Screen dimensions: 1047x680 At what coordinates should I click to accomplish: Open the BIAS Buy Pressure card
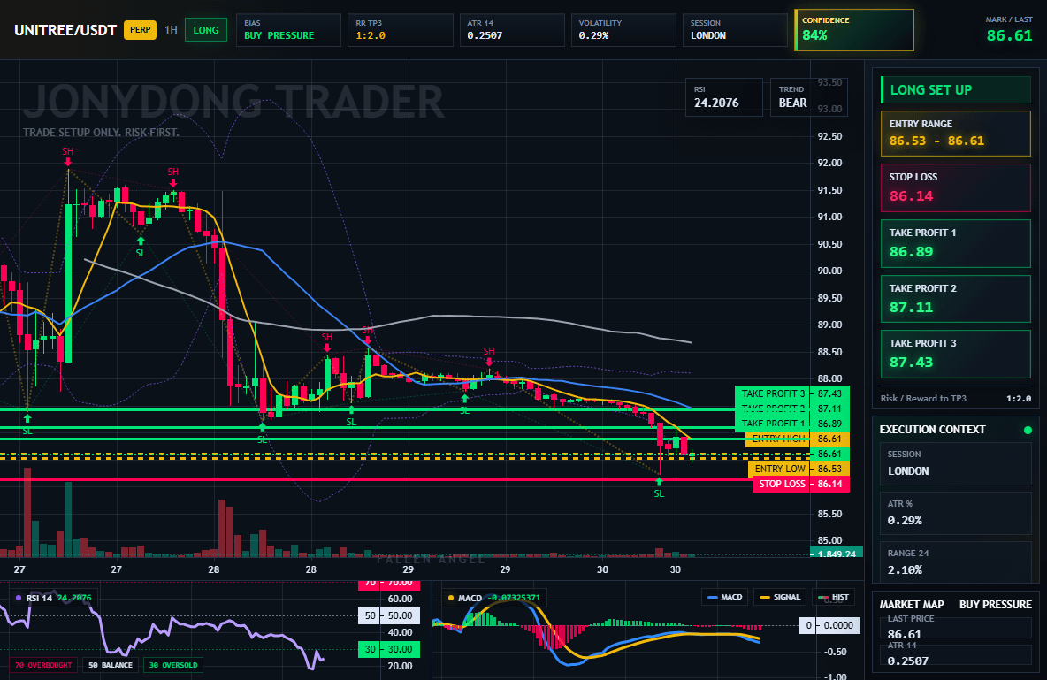(288, 30)
